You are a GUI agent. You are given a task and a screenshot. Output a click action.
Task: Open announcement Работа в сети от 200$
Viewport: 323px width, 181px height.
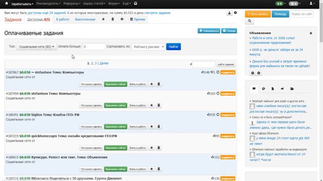point(272,40)
